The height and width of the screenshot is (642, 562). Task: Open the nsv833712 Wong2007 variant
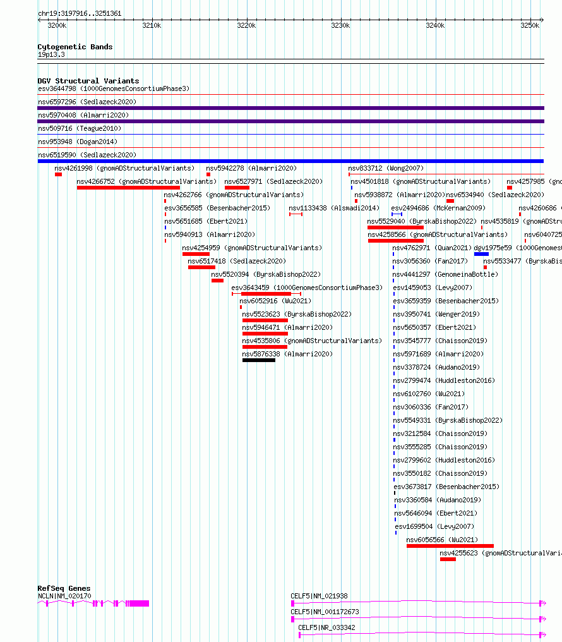pos(386,168)
